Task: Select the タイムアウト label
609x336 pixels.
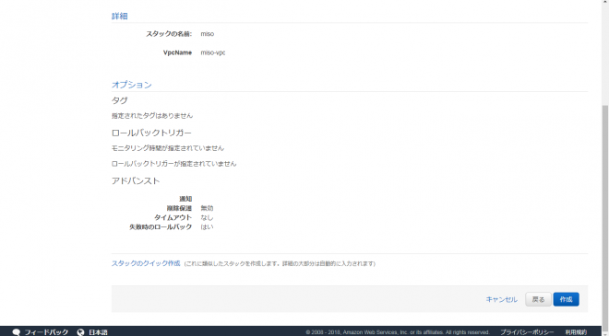Action: coord(173,217)
